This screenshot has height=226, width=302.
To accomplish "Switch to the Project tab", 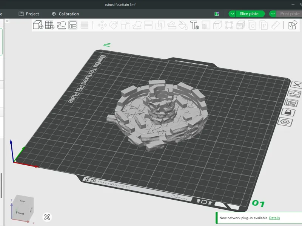I will 29,14.
